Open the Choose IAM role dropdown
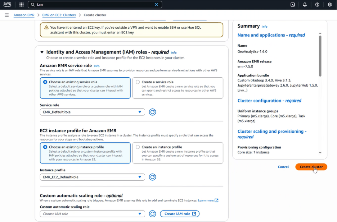 point(93,214)
